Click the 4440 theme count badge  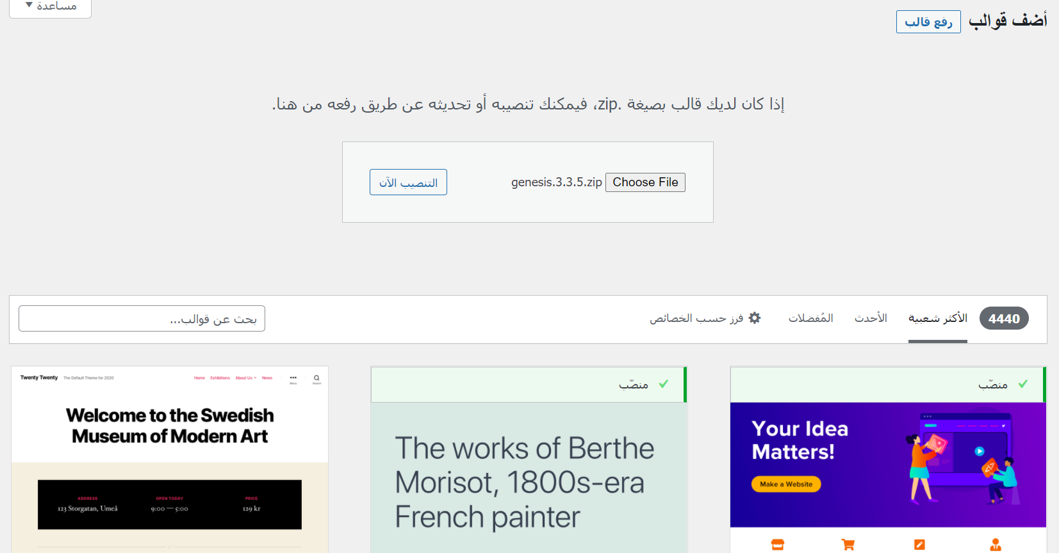[x=1004, y=319]
